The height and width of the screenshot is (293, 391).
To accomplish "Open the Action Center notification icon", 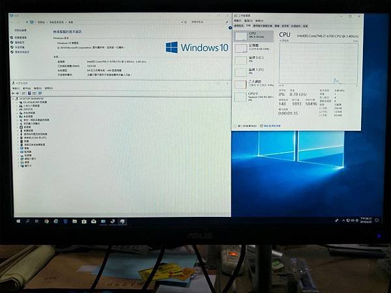I will click(x=377, y=220).
